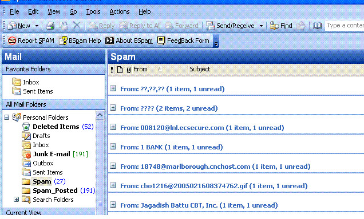Expand the Search Folders node
Viewport: 364px width, 219px height.
tap(16, 200)
